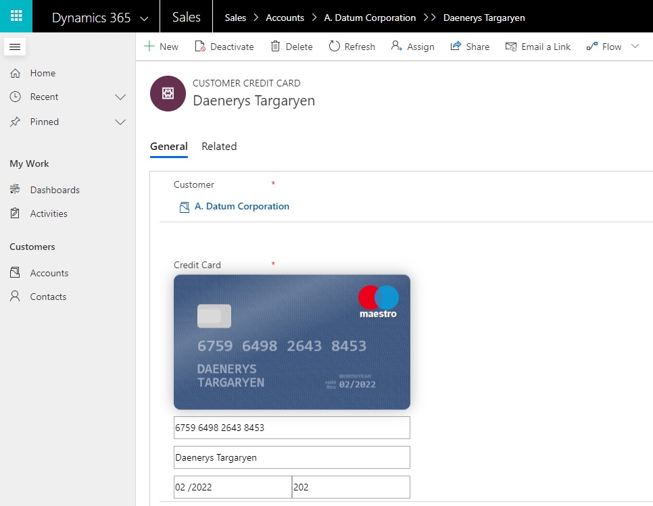Click the Refresh circular arrow icon
Screen dimensions: 653x506
[x=335, y=46]
